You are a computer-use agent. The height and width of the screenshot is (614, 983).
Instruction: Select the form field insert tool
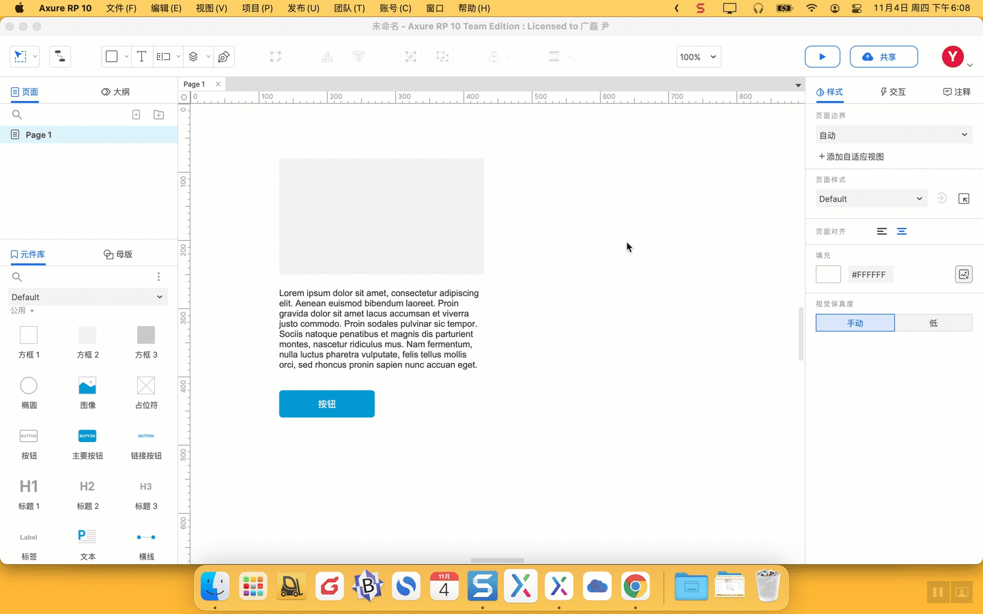pyautogui.click(x=164, y=57)
